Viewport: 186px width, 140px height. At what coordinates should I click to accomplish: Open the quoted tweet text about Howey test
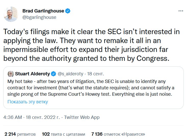point(91,88)
